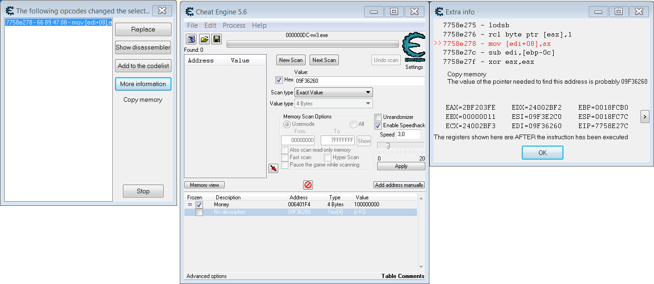Open the Process menu
This screenshot has width=654, height=284.
234,25
